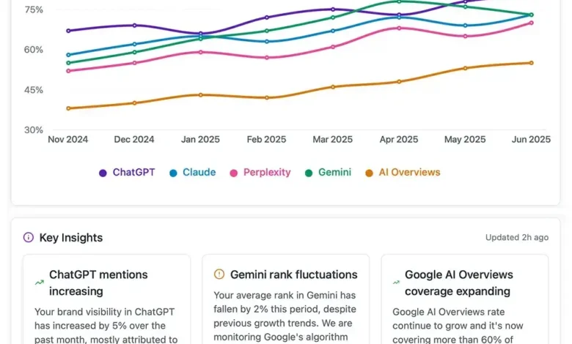This screenshot has width=572, height=344.
Task: Click the Key Insights heading
Action: coord(70,237)
